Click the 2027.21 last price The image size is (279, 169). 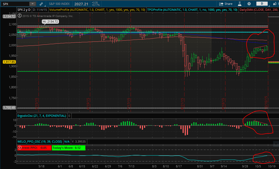(81, 4)
